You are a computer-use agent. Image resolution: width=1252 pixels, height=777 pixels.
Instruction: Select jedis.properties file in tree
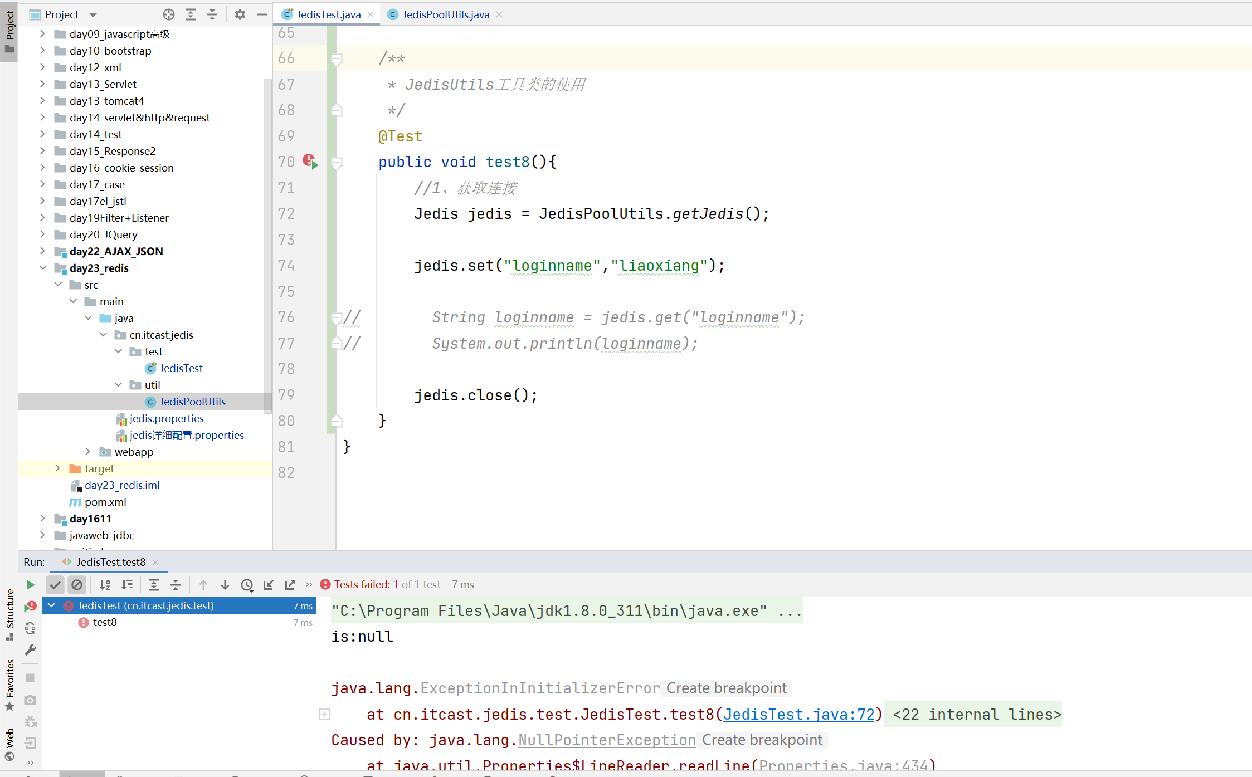(166, 418)
